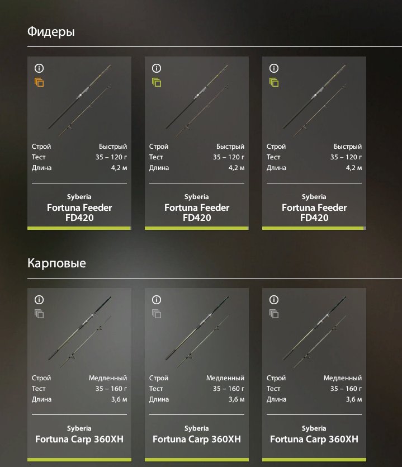Click info icon on middle Fortuna Feeder card
Image resolution: width=402 pixels, height=467 pixels.
tap(157, 68)
